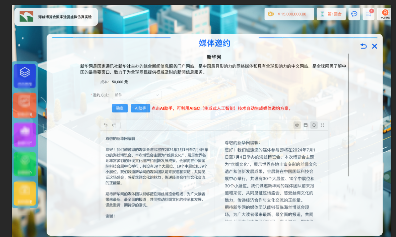Click the 新华网 media heading

pyautogui.click(x=214, y=57)
